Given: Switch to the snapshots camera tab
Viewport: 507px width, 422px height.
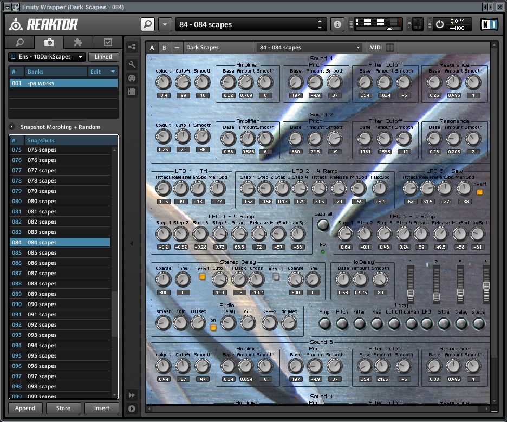Looking at the screenshot, I should coord(49,42).
